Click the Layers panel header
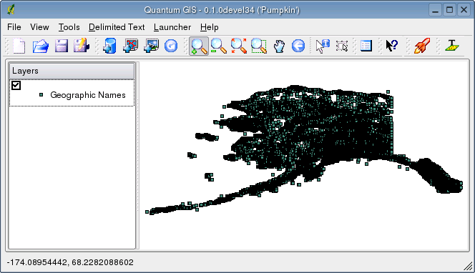Viewport: 475px width, 273px height. point(72,71)
